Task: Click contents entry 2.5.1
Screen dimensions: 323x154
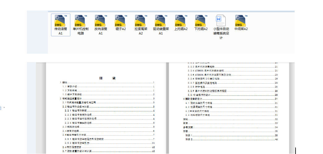Action: (110, 139)
